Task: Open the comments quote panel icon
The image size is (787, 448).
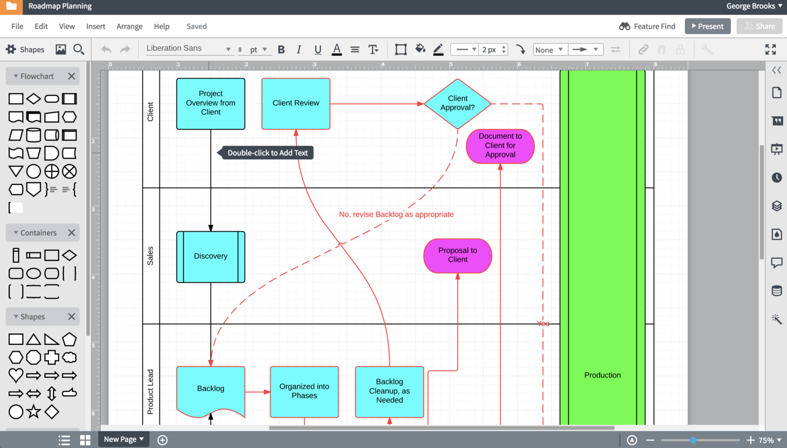Action: tap(777, 121)
